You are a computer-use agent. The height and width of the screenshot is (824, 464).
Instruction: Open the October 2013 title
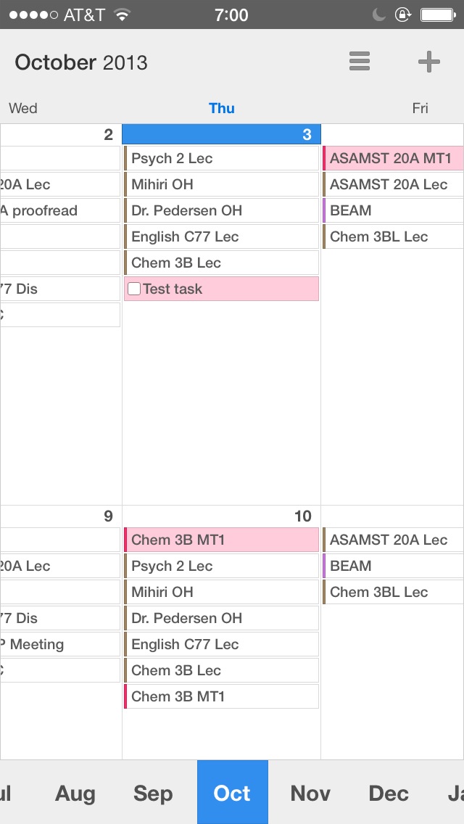coord(81,62)
